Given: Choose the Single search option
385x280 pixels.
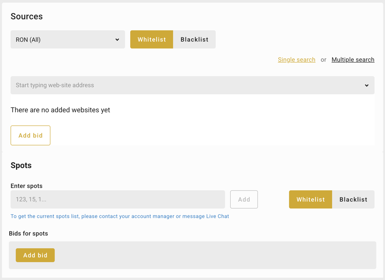Looking at the screenshot, I should coord(296,60).
